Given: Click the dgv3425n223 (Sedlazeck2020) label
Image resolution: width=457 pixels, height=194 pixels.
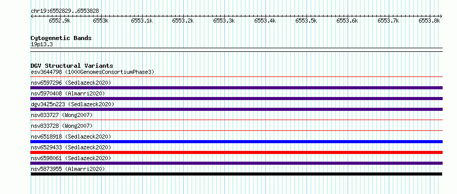Looking at the screenshot, I should pos(72,104).
